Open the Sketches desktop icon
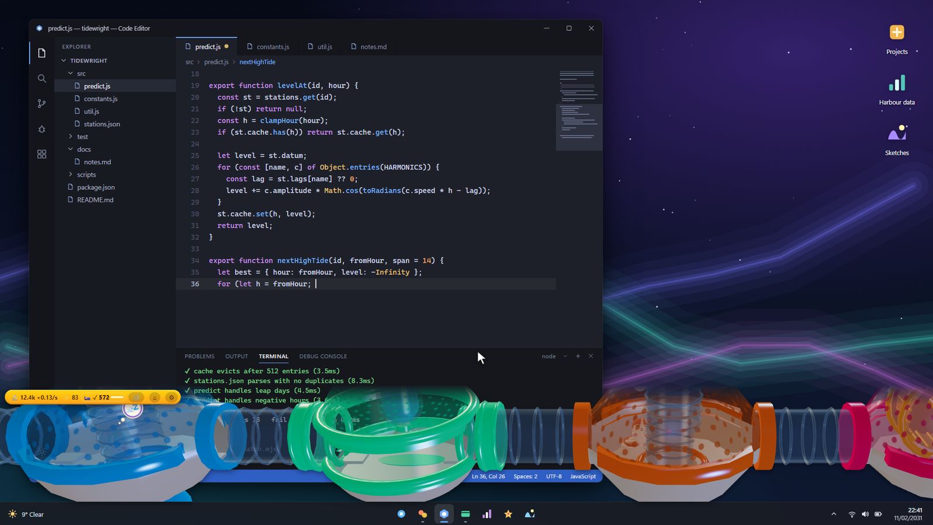Image resolution: width=933 pixels, height=525 pixels. [897, 141]
